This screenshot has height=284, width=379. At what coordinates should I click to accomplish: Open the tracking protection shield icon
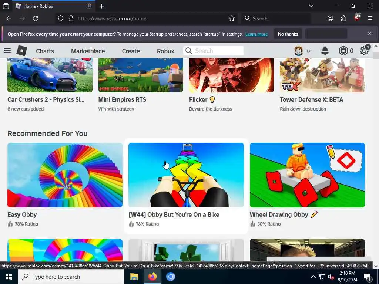pyautogui.click(x=61, y=18)
